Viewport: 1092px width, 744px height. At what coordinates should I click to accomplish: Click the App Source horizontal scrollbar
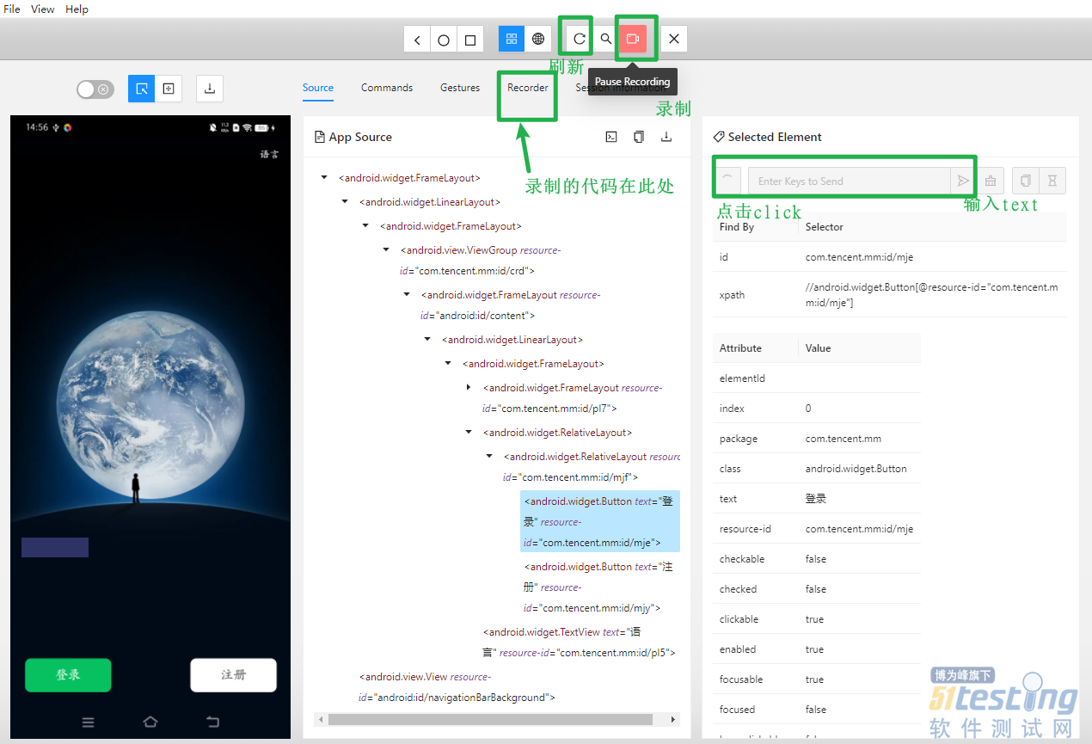(490, 719)
